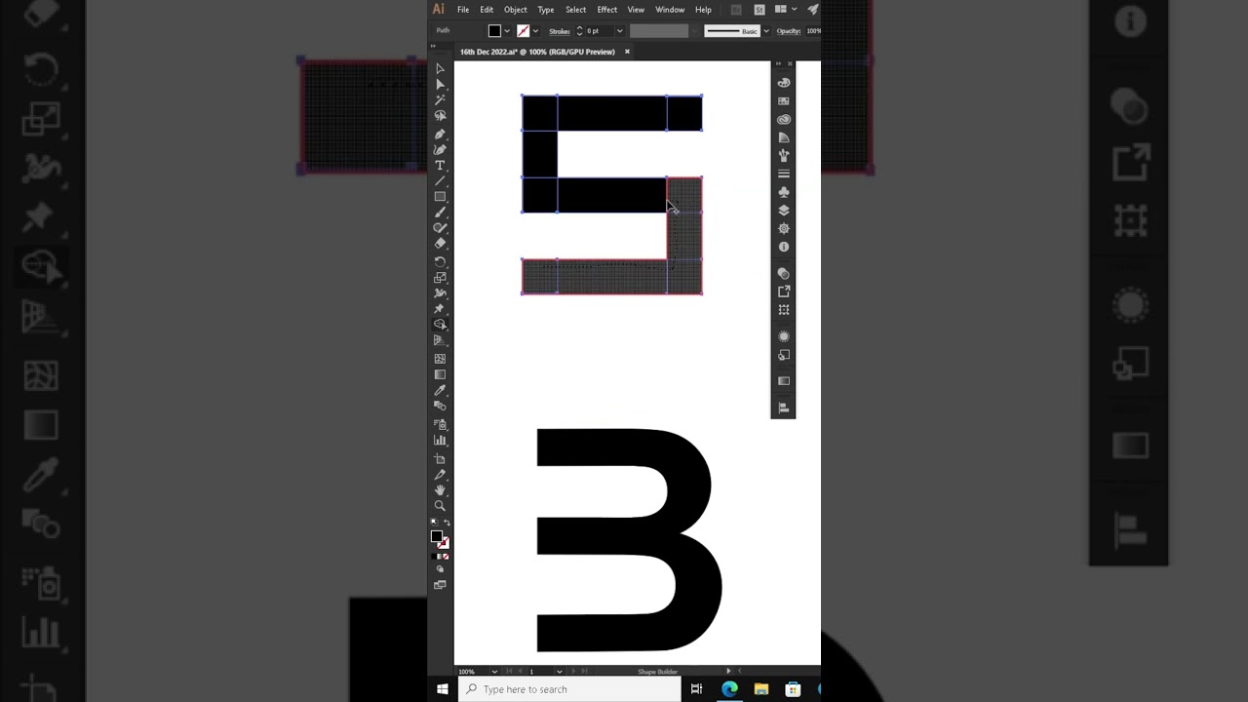Open Adobe Bridge with Br button

pyautogui.click(x=736, y=10)
